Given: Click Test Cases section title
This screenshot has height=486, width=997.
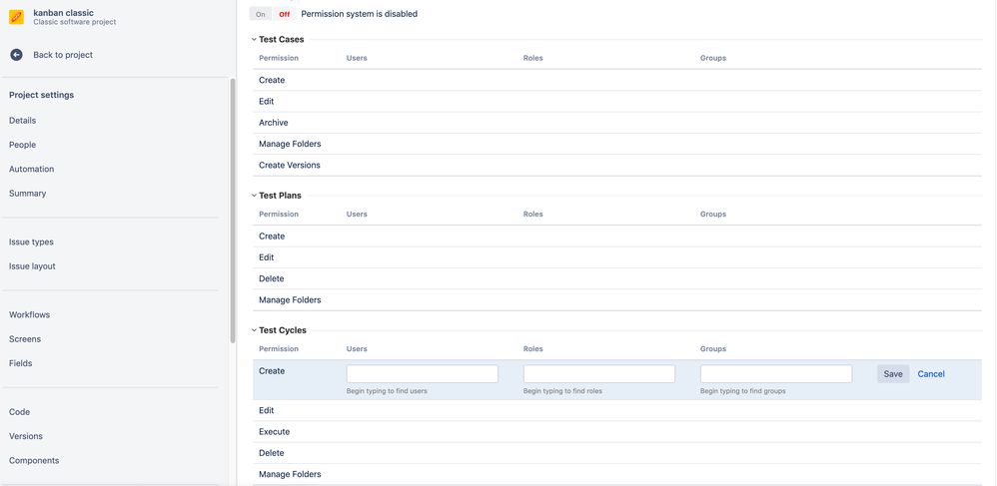Looking at the screenshot, I should pos(282,39).
